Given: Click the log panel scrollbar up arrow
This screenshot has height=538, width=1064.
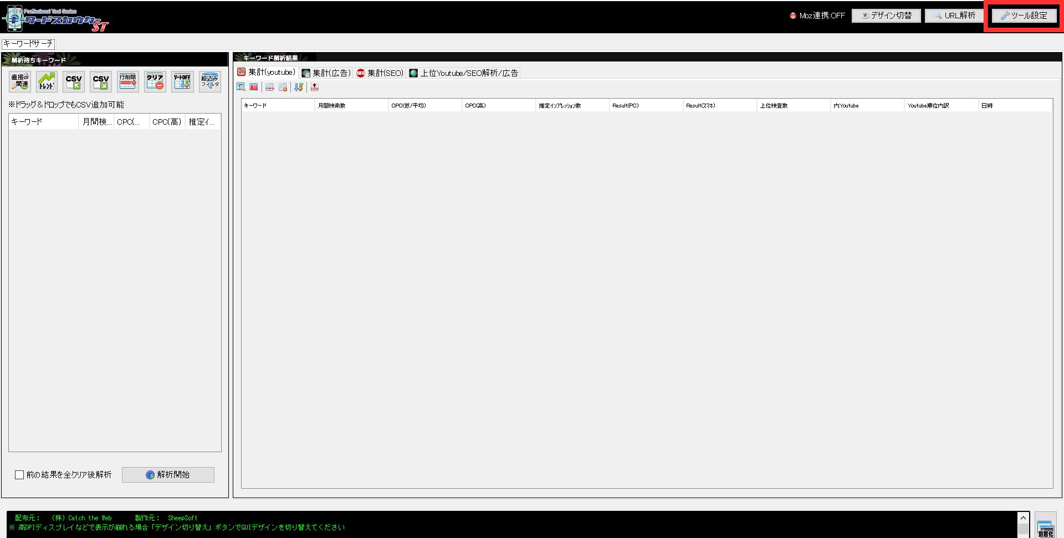Looking at the screenshot, I should click(x=1023, y=518).
